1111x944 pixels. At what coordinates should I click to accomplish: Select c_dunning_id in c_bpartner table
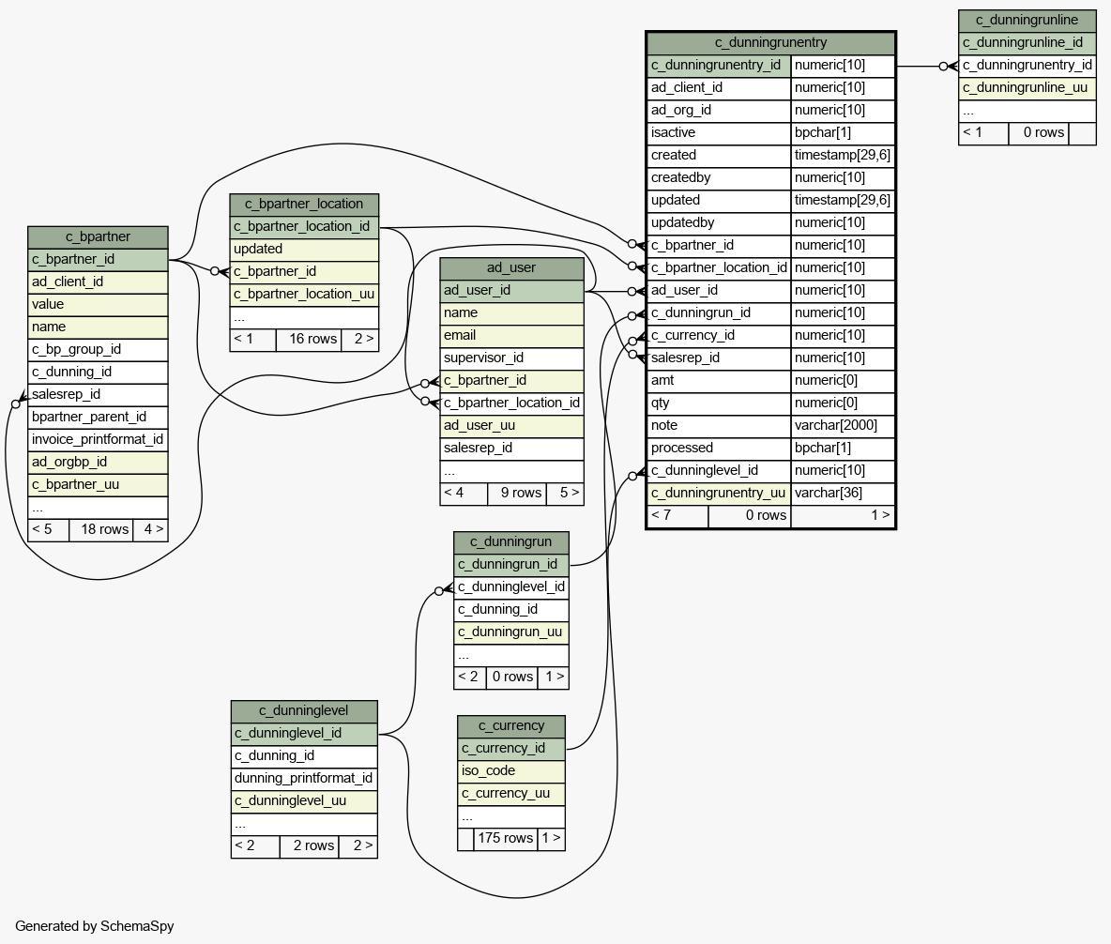98,373
